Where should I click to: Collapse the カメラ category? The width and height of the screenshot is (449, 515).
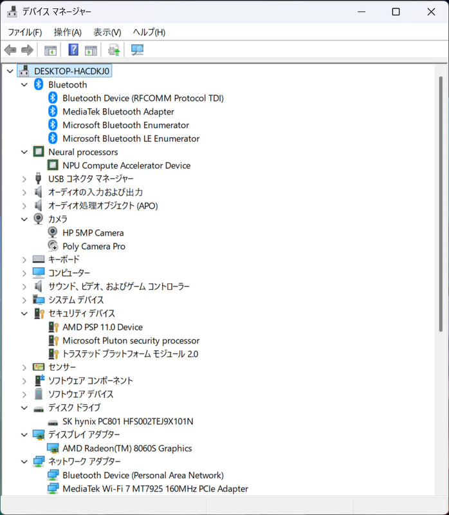click(x=24, y=219)
